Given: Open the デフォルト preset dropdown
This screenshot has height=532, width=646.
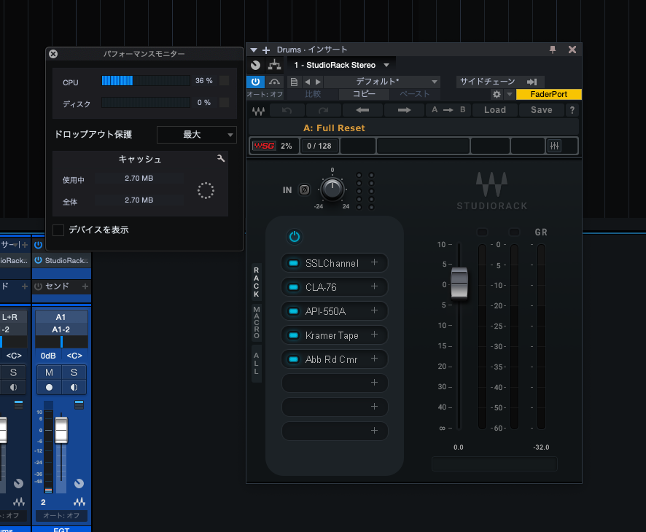Looking at the screenshot, I should coord(382,82).
